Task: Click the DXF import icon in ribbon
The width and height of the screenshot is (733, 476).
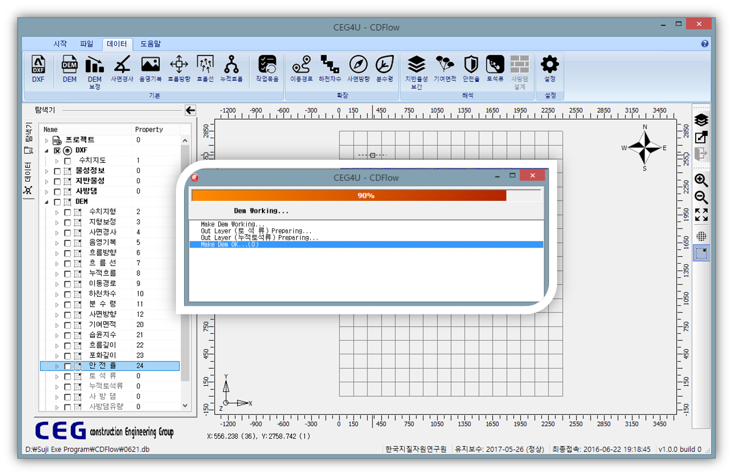Action: (38, 64)
